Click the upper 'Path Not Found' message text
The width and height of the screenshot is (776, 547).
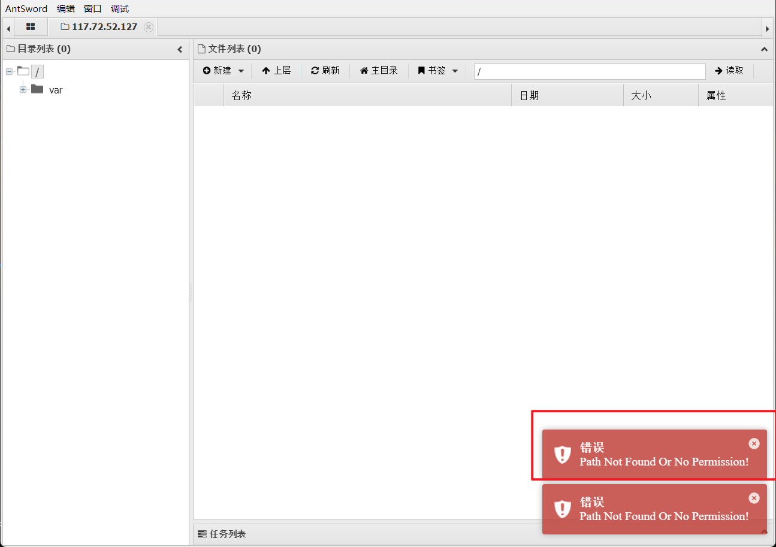click(664, 462)
